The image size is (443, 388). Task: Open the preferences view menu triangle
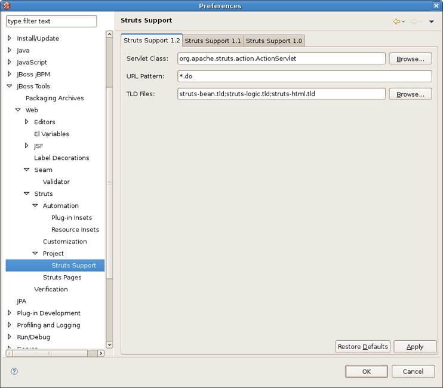click(431, 22)
